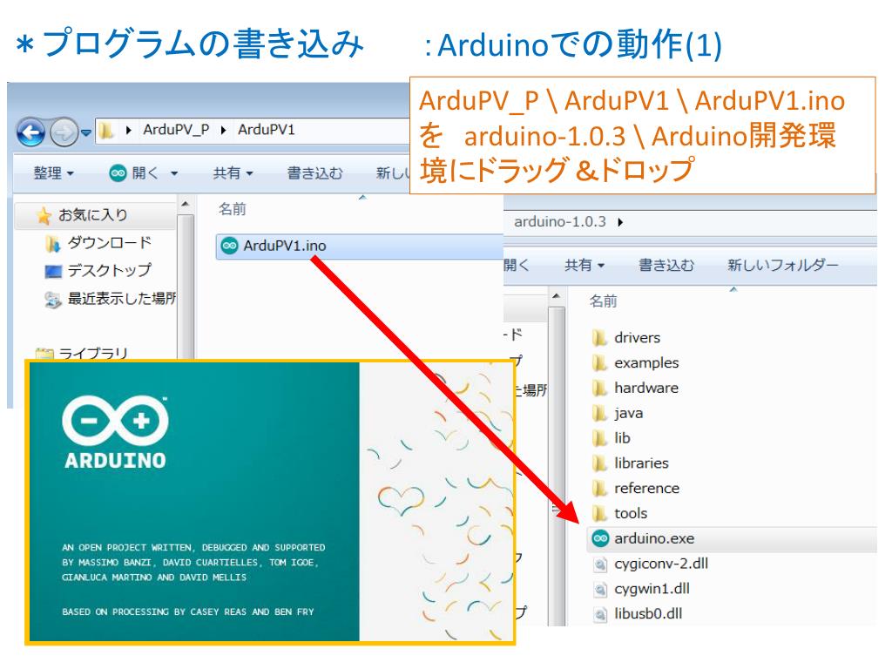
Task: Click the 名前 column header in ArduPV1 window
Action: tap(232, 209)
